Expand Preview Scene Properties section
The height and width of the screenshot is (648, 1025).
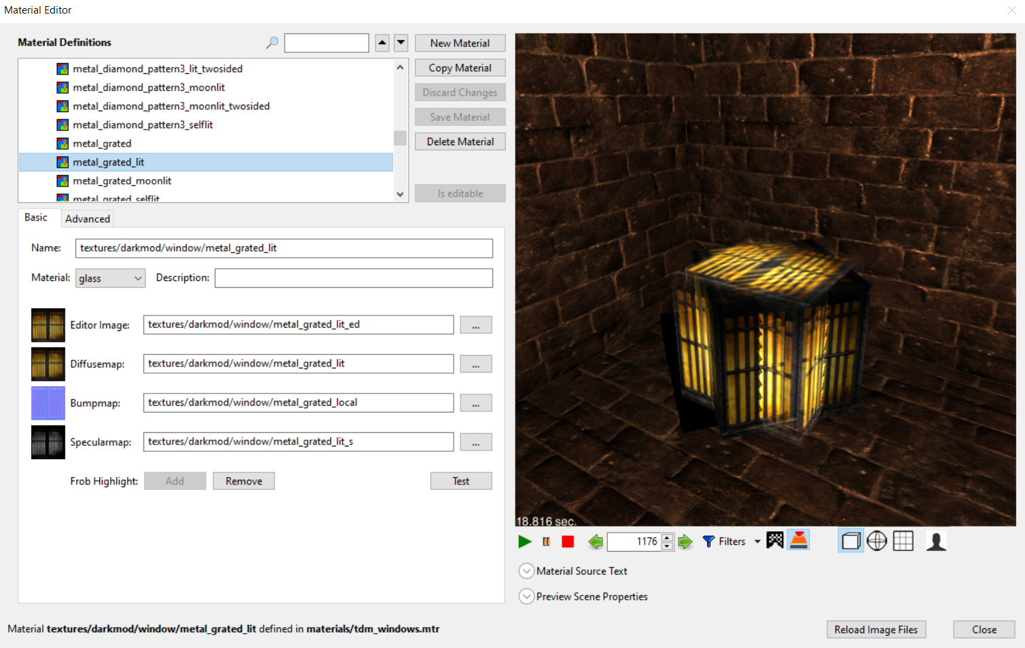526,597
